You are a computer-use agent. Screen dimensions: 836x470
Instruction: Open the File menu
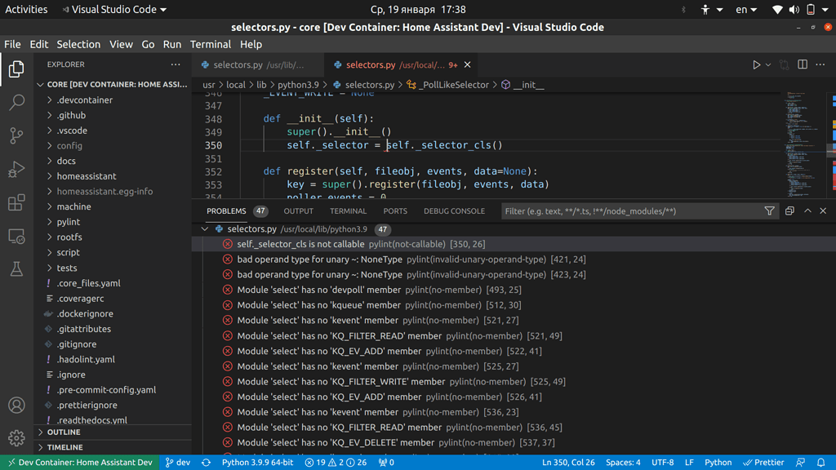coord(12,44)
